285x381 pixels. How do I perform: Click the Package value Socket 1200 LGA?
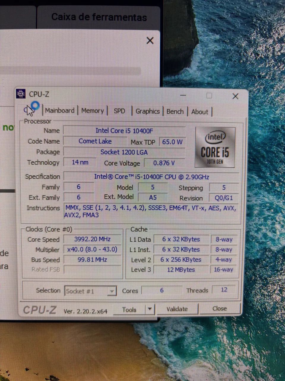[124, 152]
